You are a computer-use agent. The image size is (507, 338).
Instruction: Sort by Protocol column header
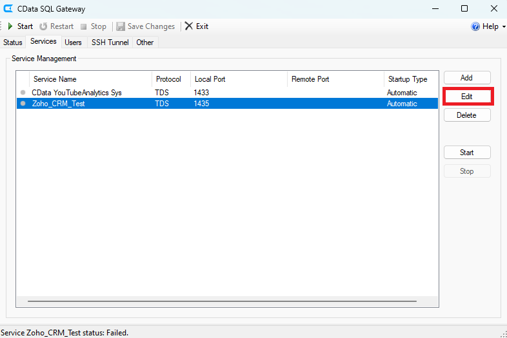tap(172, 79)
